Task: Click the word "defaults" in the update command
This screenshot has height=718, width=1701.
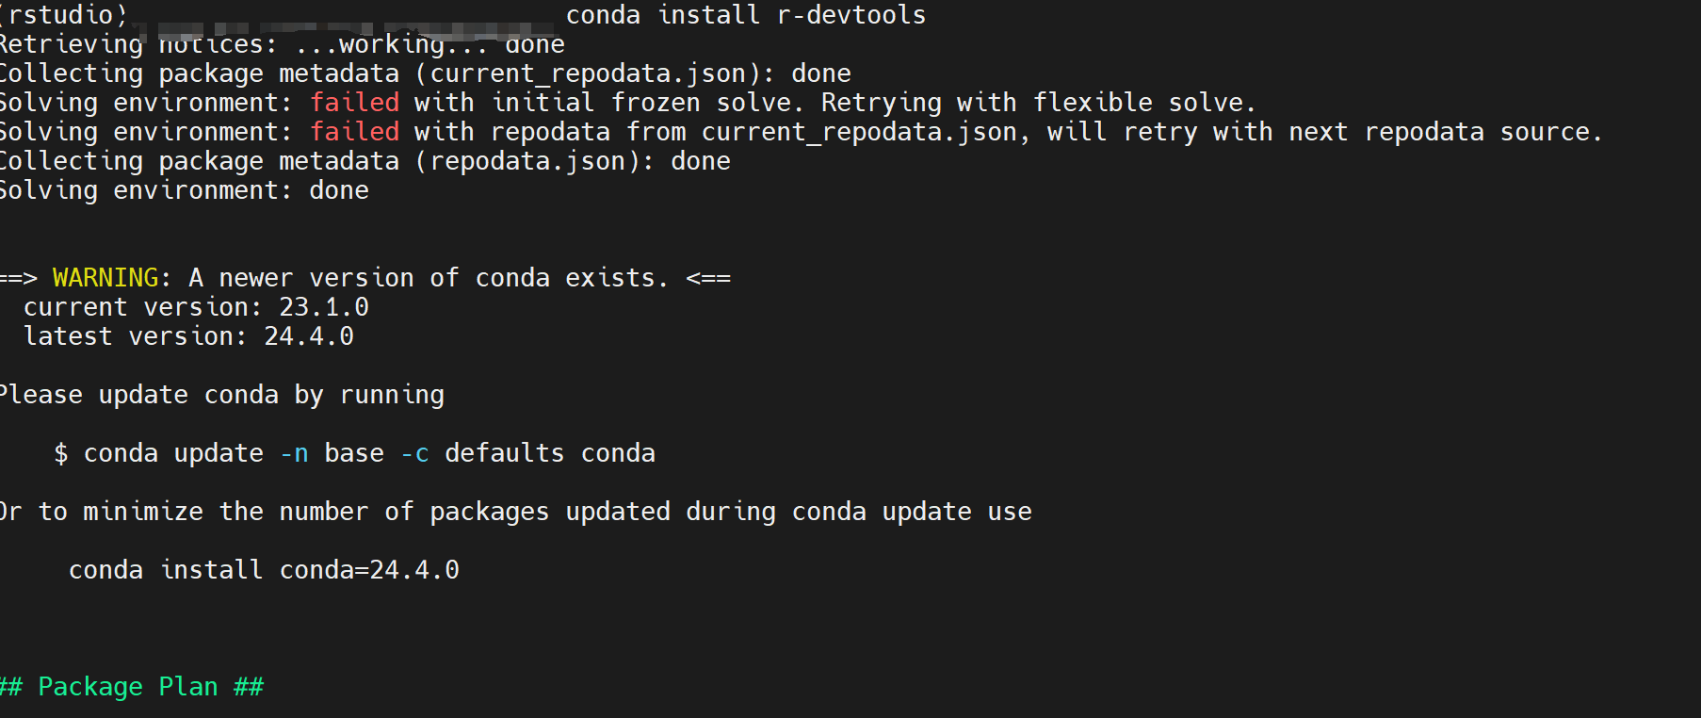Action: click(504, 453)
